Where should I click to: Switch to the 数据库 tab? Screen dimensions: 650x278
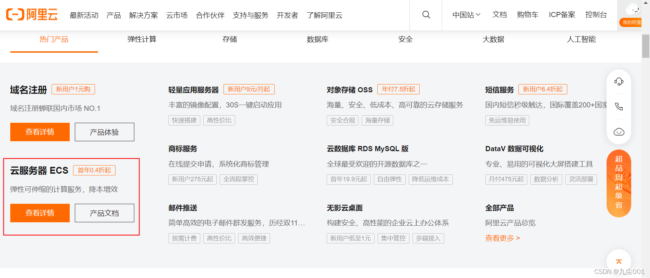click(317, 39)
